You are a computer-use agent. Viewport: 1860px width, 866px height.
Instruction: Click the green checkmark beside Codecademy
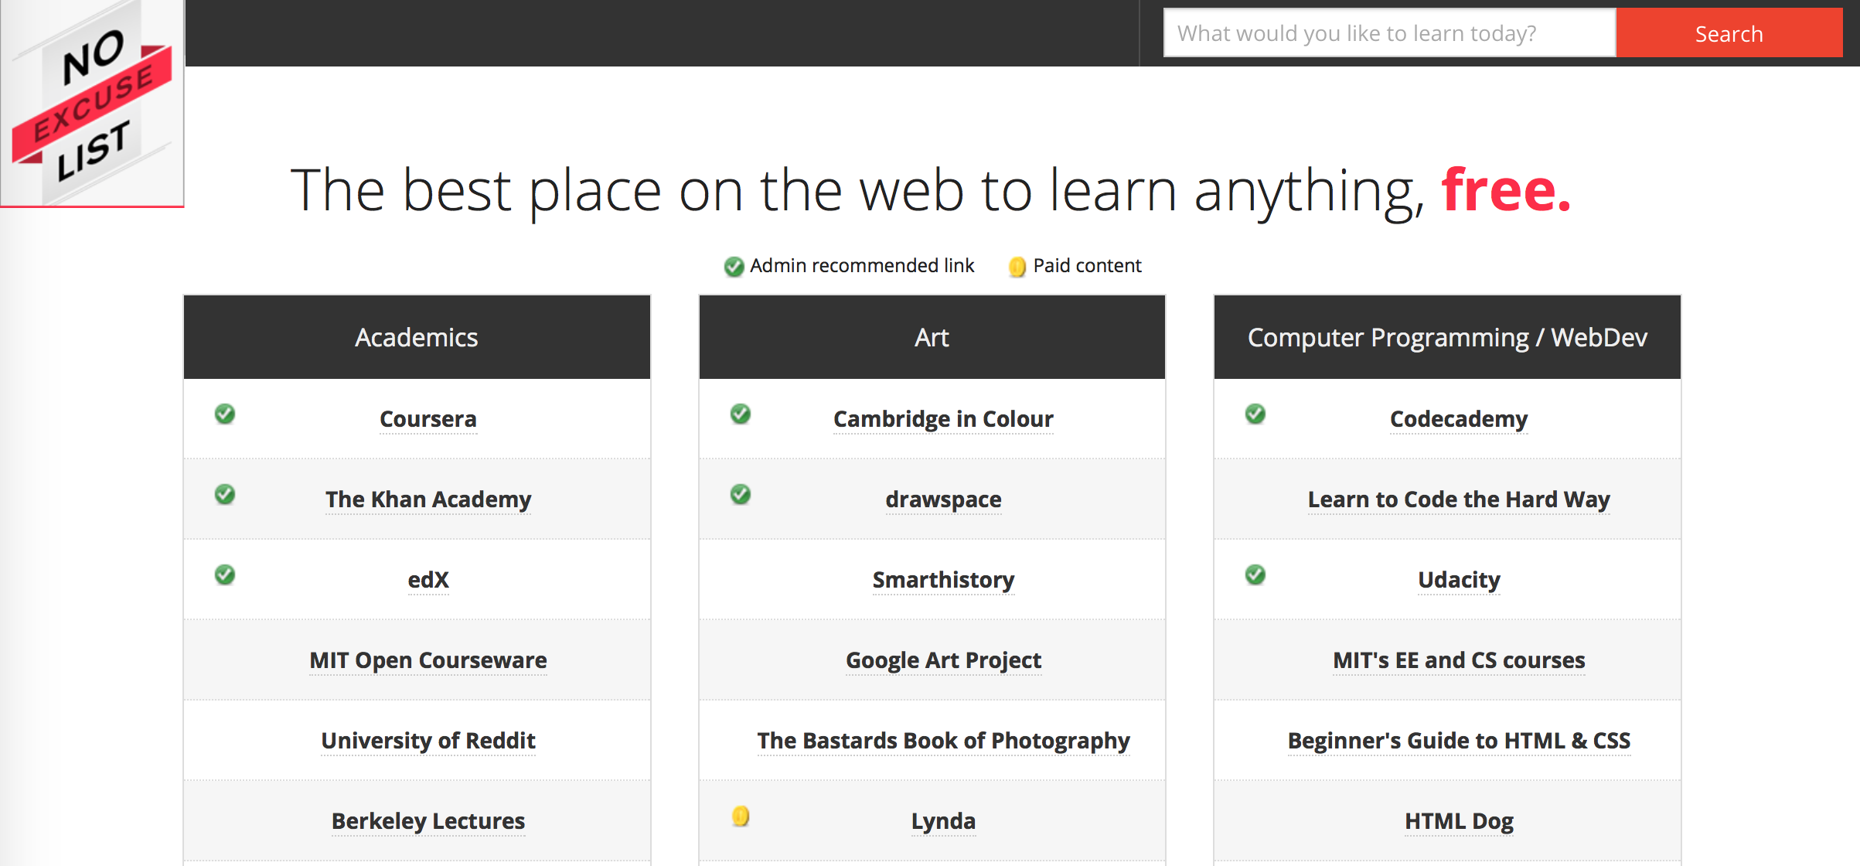pyautogui.click(x=1255, y=414)
